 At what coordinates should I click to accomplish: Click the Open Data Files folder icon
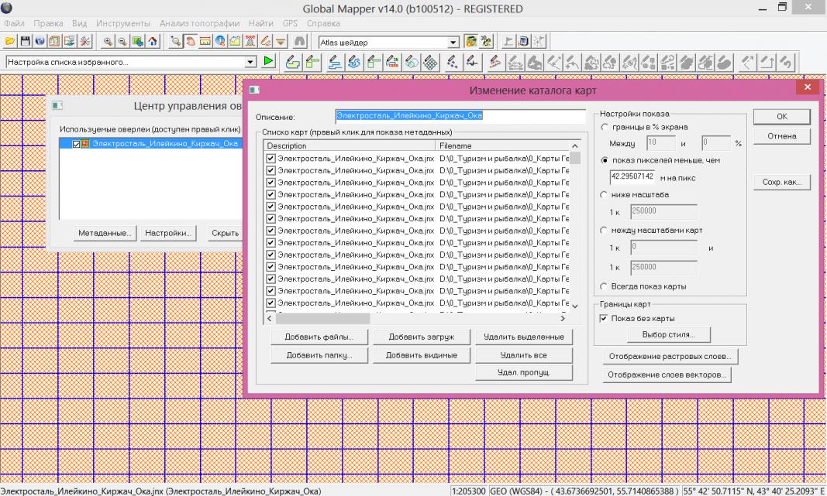(9, 41)
